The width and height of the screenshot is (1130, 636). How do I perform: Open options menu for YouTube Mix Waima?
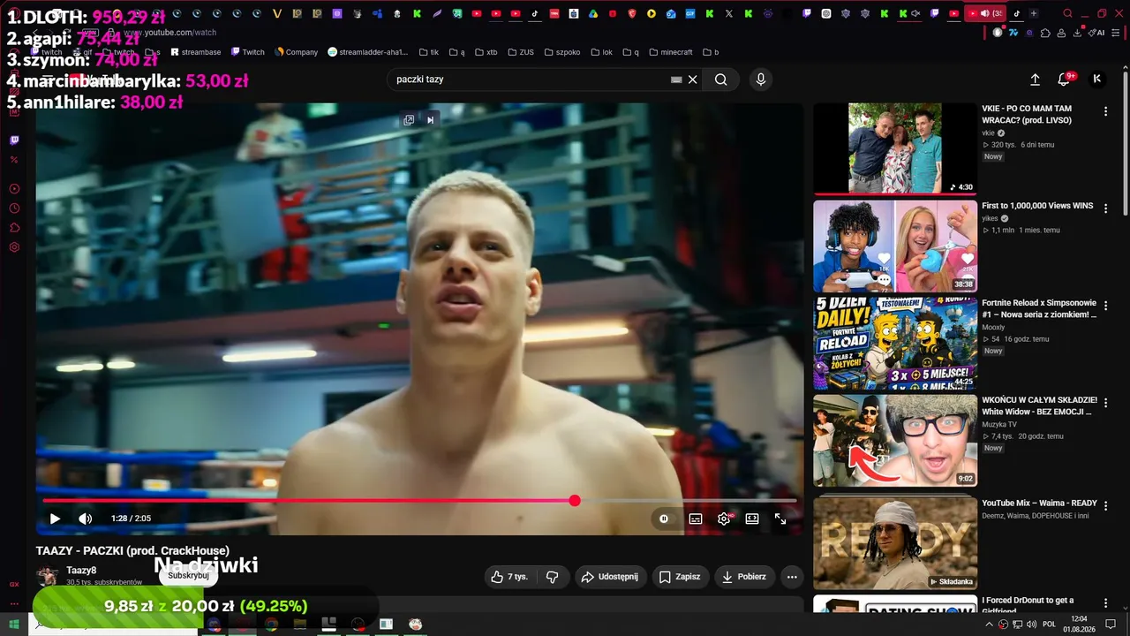(1105, 506)
